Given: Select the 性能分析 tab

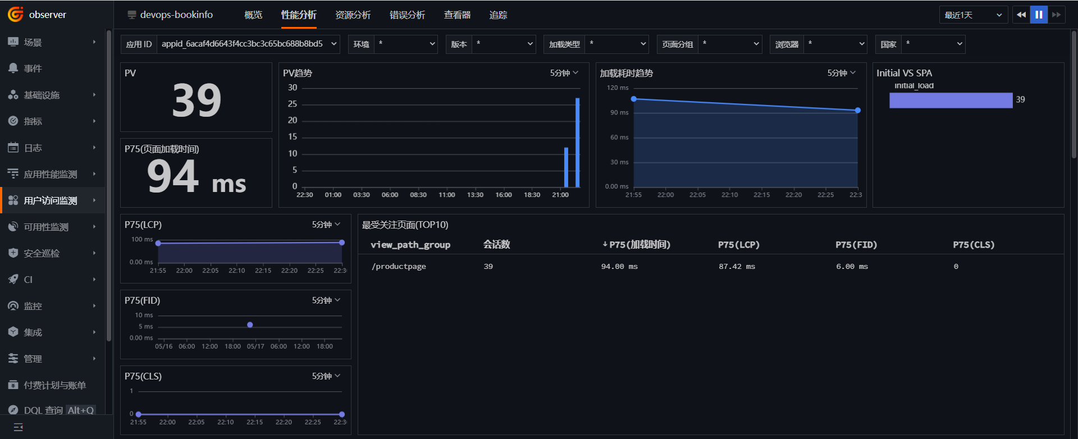Looking at the screenshot, I should 299,15.
